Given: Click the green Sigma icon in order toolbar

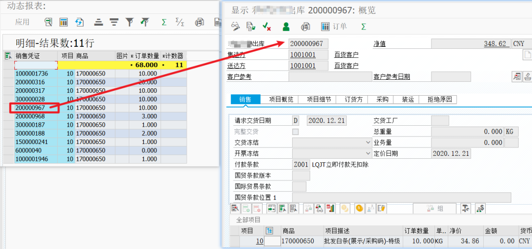Looking at the screenshot, I should [x=364, y=27].
